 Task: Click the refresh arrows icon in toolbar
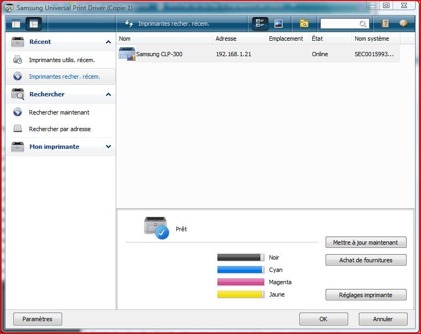(129, 24)
